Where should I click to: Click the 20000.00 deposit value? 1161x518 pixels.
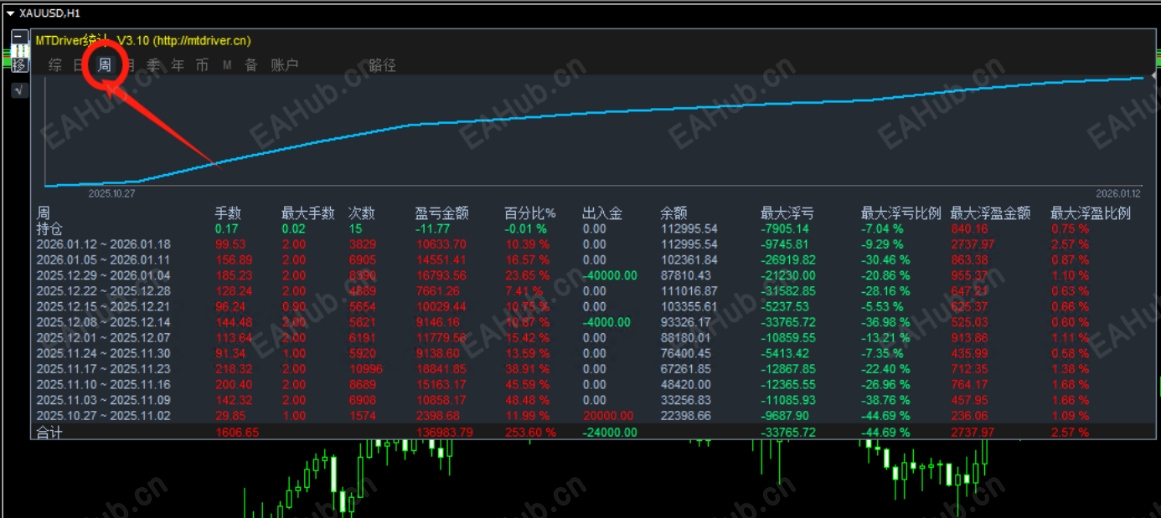[x=609, y=415]
